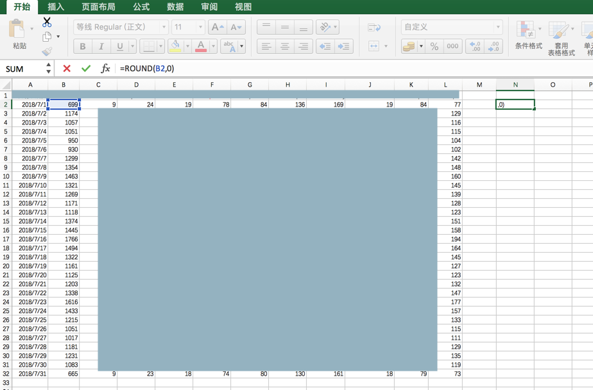Click the Cut scissors icon
The width and height of the screenshot is (593, 390).
pos(47,22)
